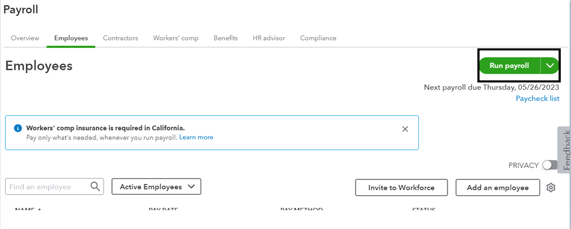
Task: Dismiss the workers' comp insurance banner
Action: (x=405, y=129)
